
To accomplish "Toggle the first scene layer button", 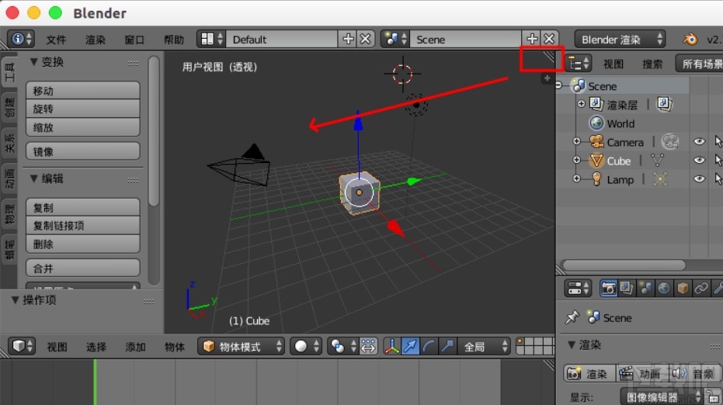I will click(520, 342).
